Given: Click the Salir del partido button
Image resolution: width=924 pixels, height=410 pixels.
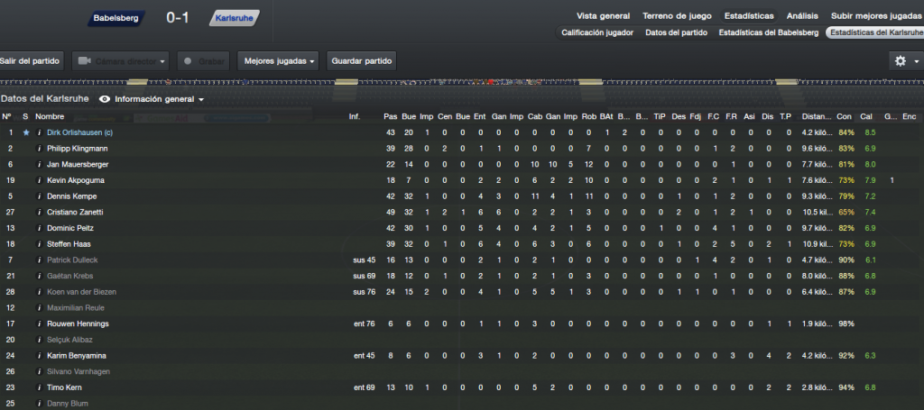Looking at the screenshot, I should pos(30,61).
